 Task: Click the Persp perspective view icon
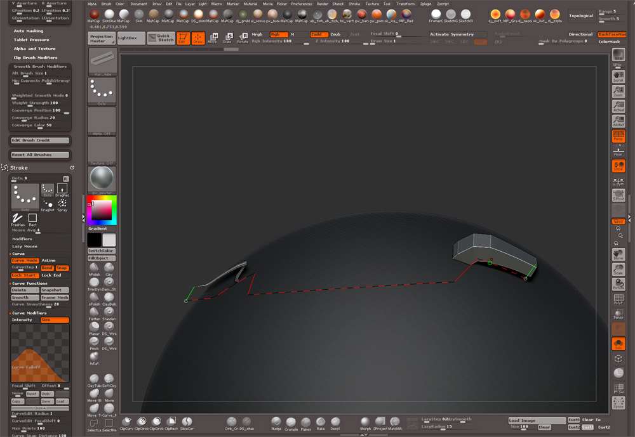click(x=618, y=136)
